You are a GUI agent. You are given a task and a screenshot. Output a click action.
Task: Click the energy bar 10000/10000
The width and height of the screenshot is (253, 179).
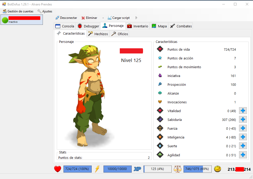pos(117,169)
